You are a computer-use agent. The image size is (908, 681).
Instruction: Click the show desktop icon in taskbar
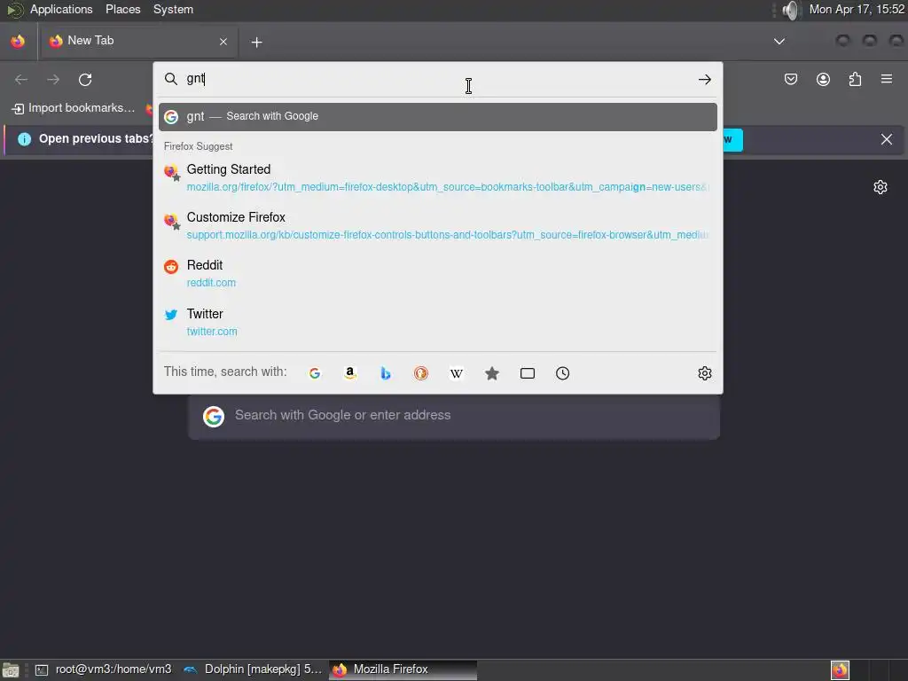[11, 670]
